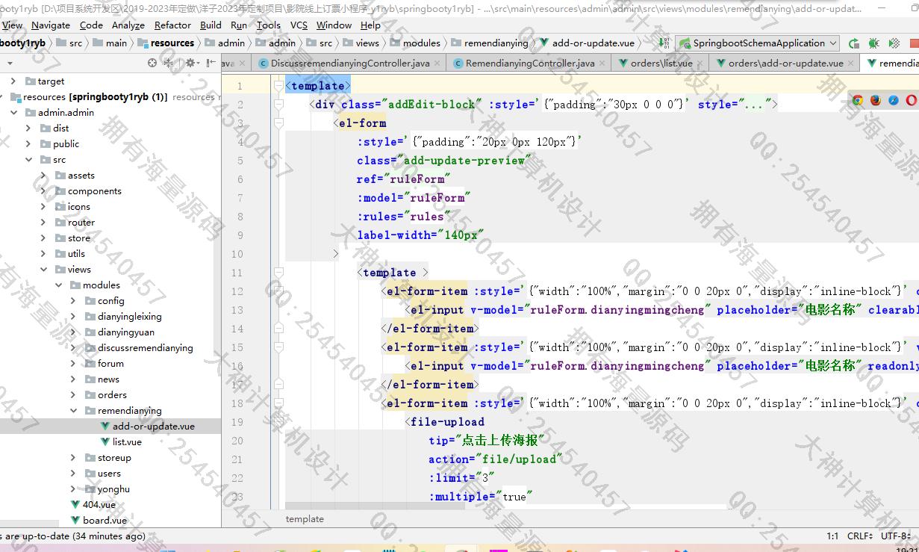
Task: Open the VCS menu
Action: pyautogui.click(x=299, y=25)
